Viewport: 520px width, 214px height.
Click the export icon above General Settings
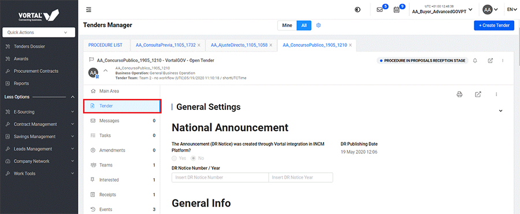click(x=478, y=94)
